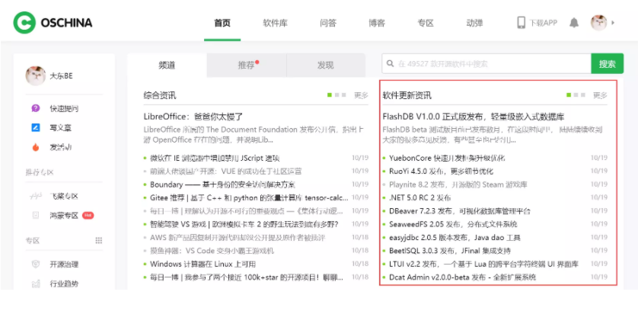Open Boundary identity-based access article
Image resolution: width=641 pixels, height=311 pixels.
pyautogui.click(x=223, y=184)
